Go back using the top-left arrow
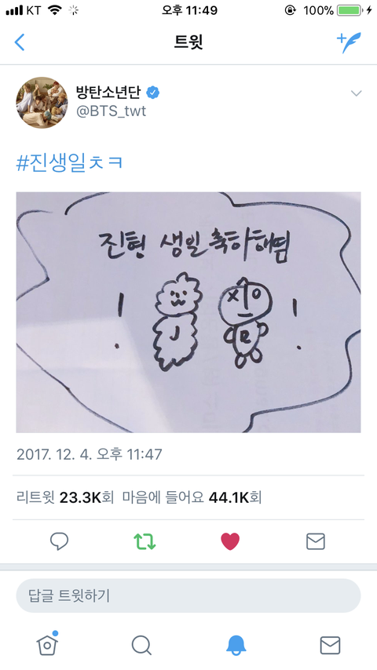 click(20, 42)
